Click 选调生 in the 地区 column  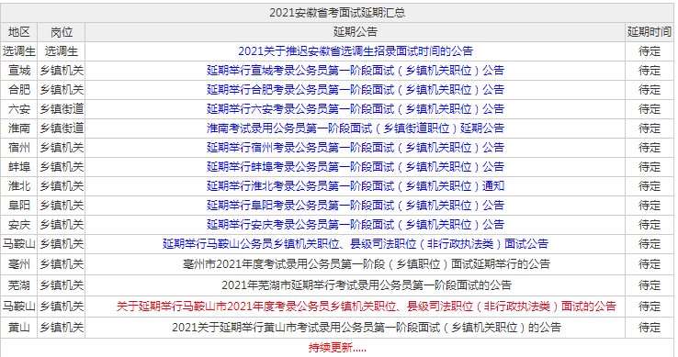pos(19,51)
